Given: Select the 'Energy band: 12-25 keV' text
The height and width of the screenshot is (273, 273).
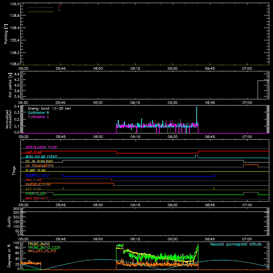Looking at the screenshot, I should click(49, 109).
